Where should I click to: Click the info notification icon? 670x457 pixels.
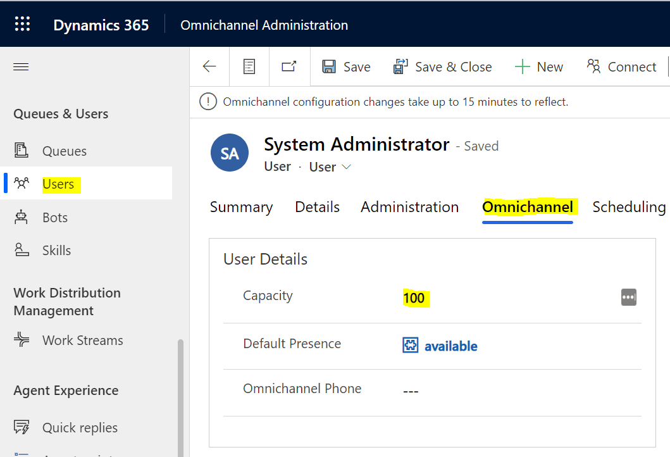pos(208,102)
